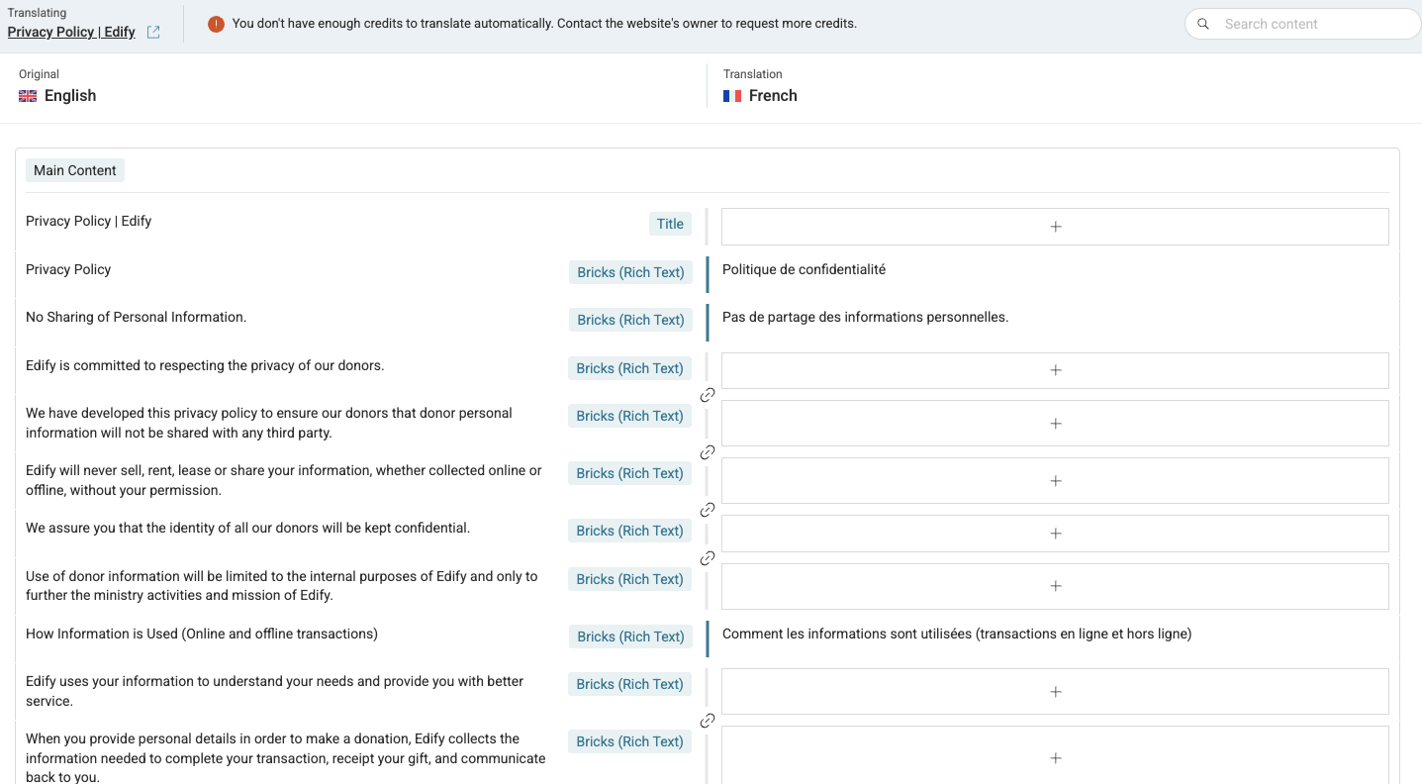
Task: Click Bricks (Rich Text) tag for 'Privacy Policy' row
Action: [x=630, y=272]
